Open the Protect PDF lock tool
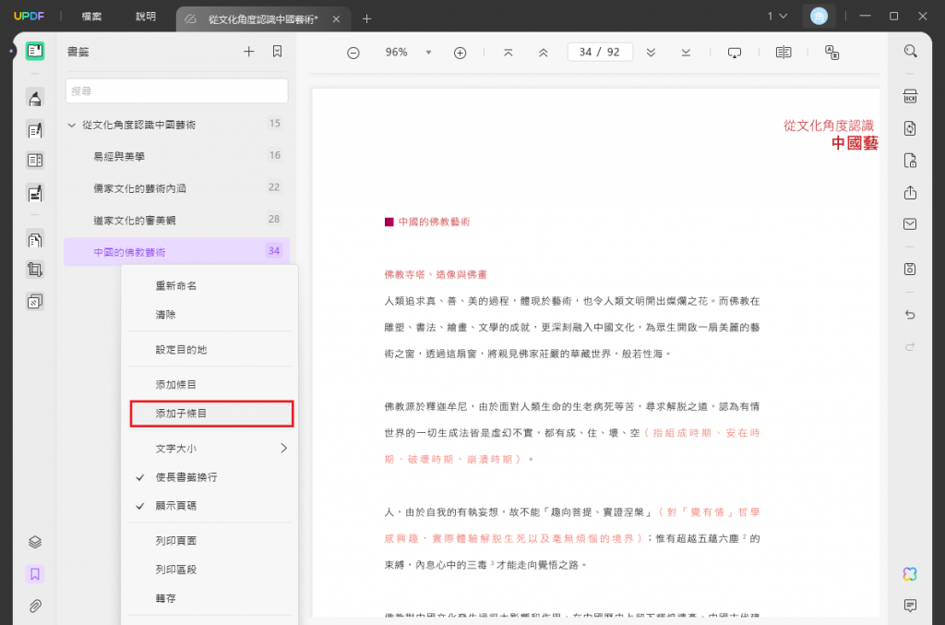945x625 pixels. coord(910,161)
